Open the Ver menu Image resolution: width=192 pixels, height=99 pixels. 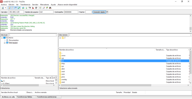pos(17,4)
